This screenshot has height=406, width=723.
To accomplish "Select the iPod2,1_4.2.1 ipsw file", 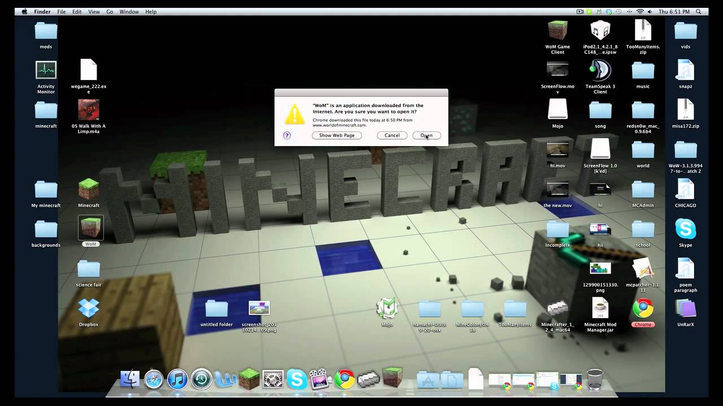I will (x=600, y=30).
